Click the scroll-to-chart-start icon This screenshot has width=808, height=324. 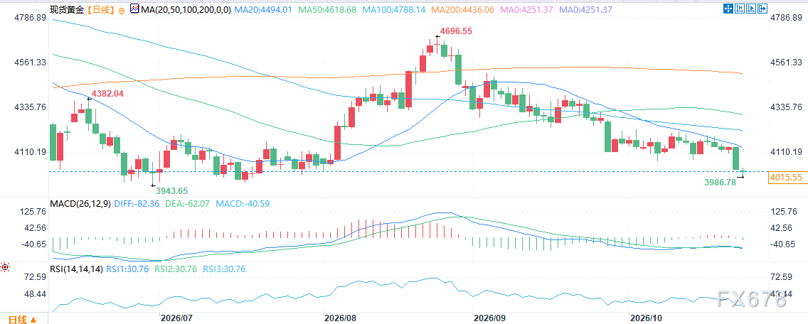point(740,9)
